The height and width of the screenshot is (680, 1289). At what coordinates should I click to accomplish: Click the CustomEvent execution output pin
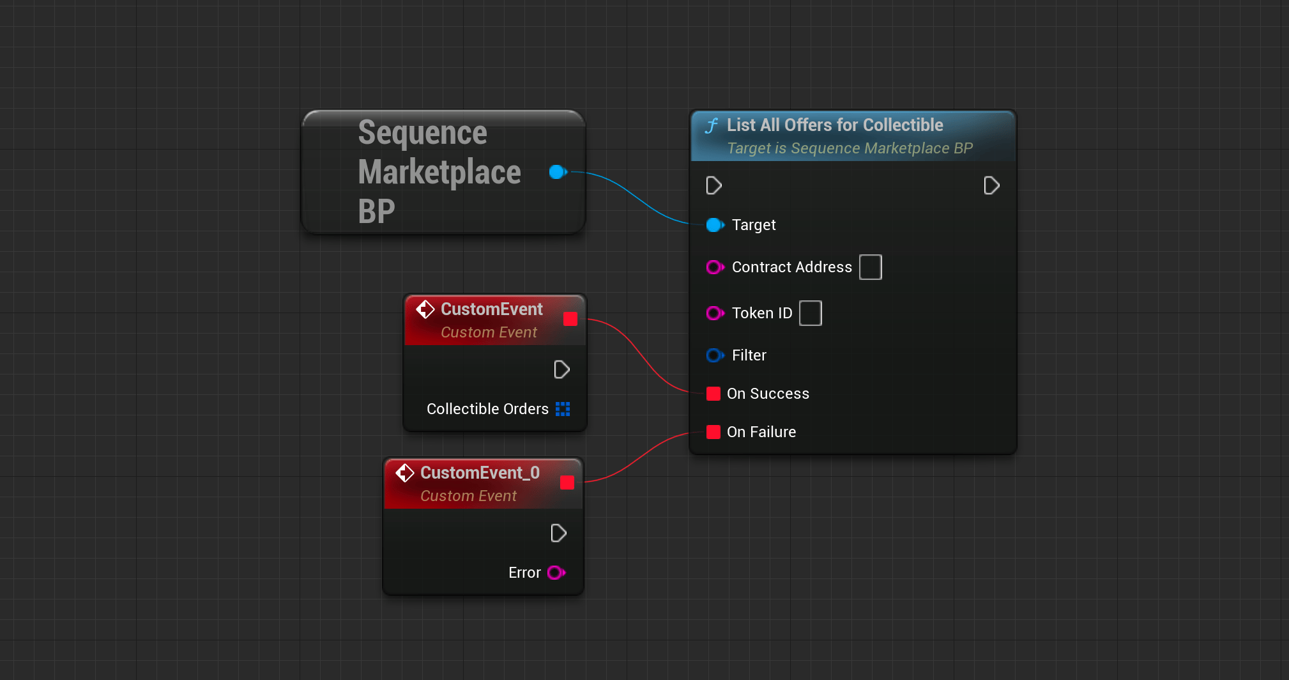click(561, 370)
